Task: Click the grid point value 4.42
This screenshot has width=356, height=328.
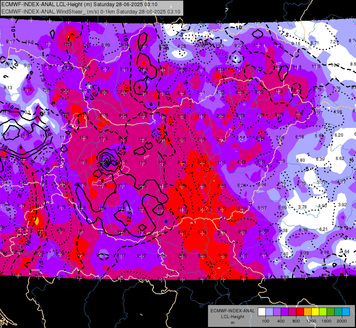Action: 241,162
